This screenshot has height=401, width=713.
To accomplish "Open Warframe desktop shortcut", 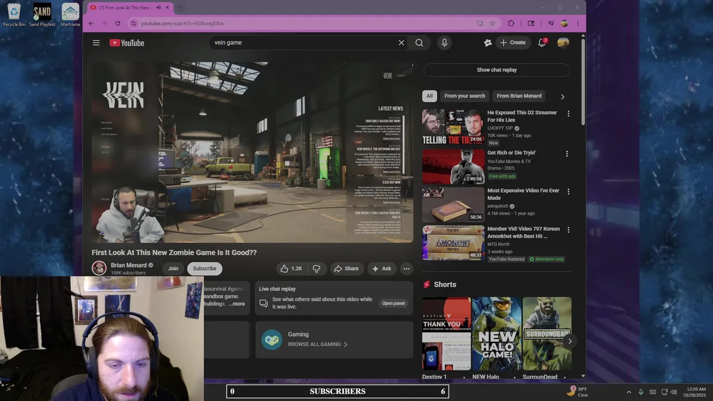I will pos(70,15).
